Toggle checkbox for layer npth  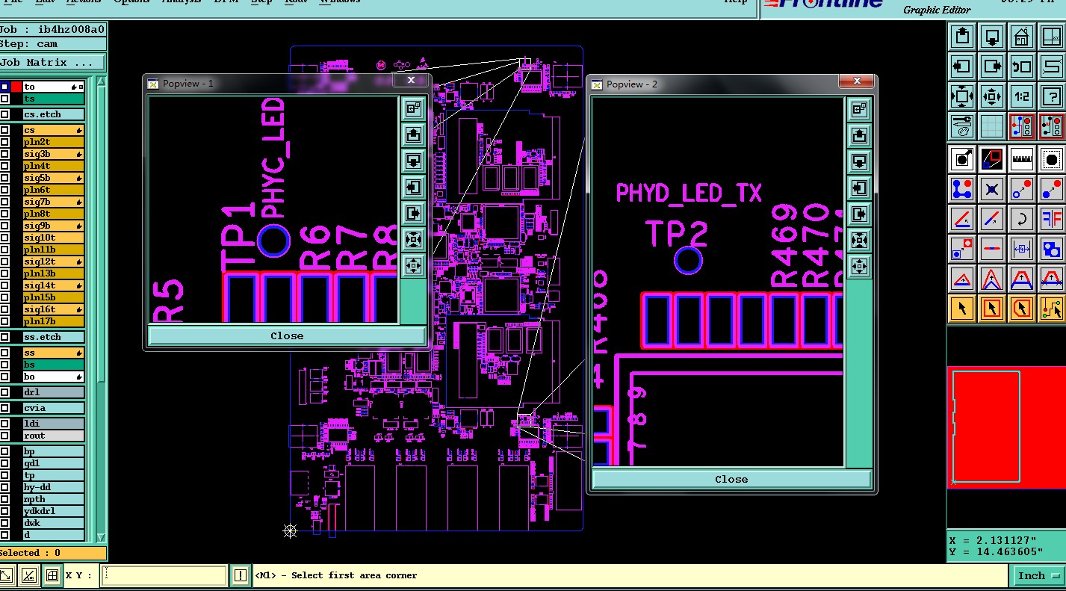pos(5,499)
